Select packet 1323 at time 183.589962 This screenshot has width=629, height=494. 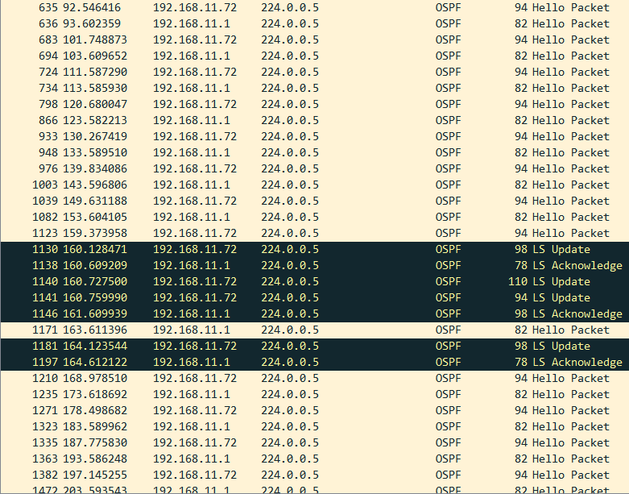[314, 426]
